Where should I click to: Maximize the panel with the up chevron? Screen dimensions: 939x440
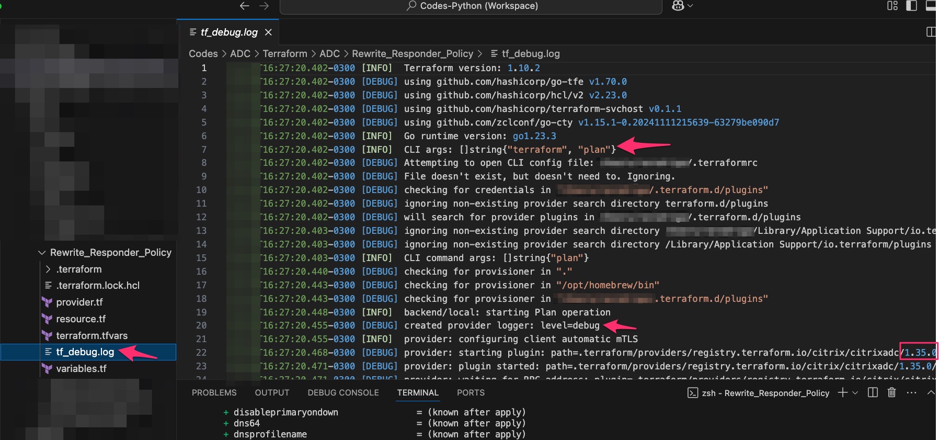pos(931,392)
